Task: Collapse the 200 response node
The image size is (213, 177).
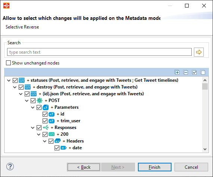Action: click(x=39, y=135)
